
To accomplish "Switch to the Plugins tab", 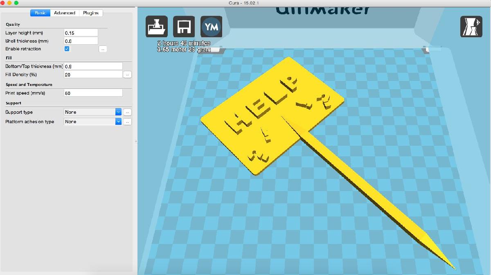I will [91, 13].
